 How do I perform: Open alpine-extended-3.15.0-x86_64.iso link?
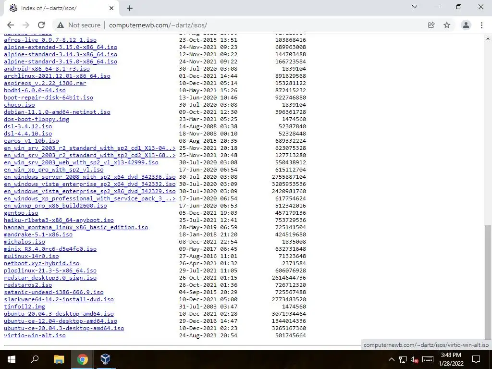(61, 47)
